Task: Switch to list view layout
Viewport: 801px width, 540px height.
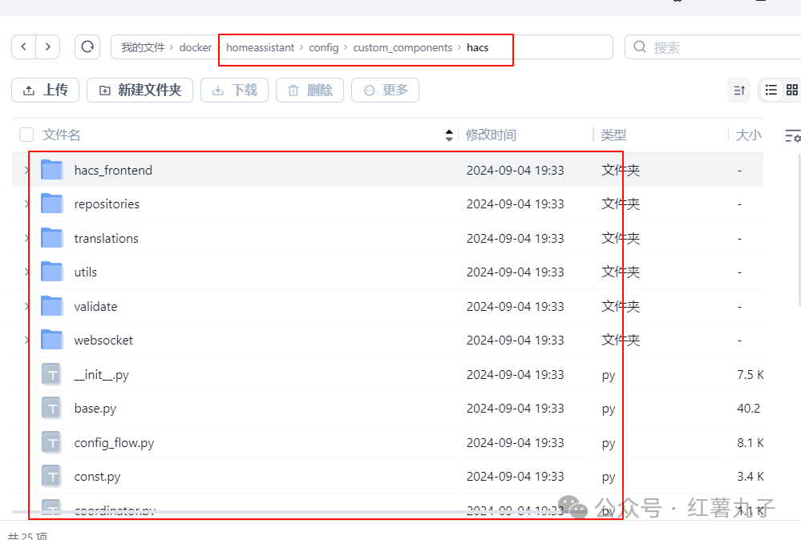Action: point(771,91)
